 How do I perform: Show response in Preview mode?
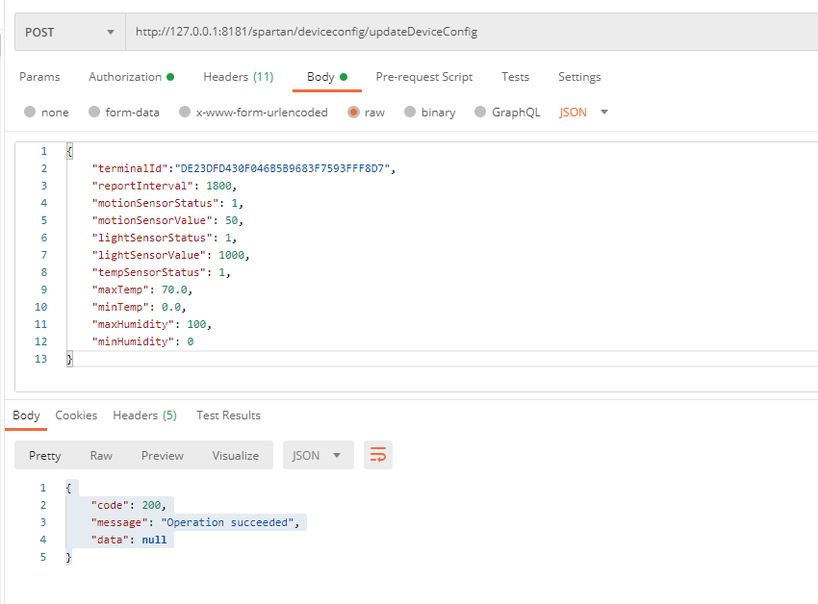pos(162,455)
